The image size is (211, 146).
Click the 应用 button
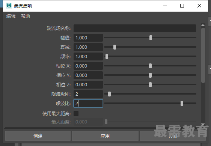click(105, 136)
